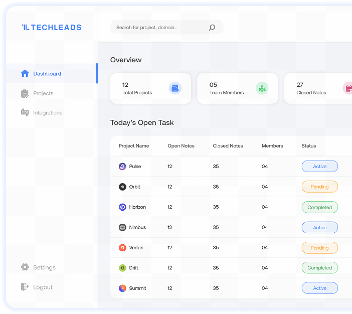352x314 pixels.
Task: Open the Team Members overview card
Action: [238, 88]
